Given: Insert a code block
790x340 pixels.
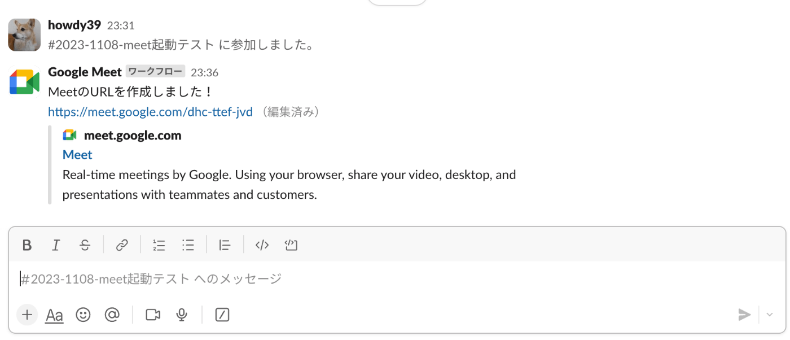Looking at the screenshot, I should coord(291,245).
